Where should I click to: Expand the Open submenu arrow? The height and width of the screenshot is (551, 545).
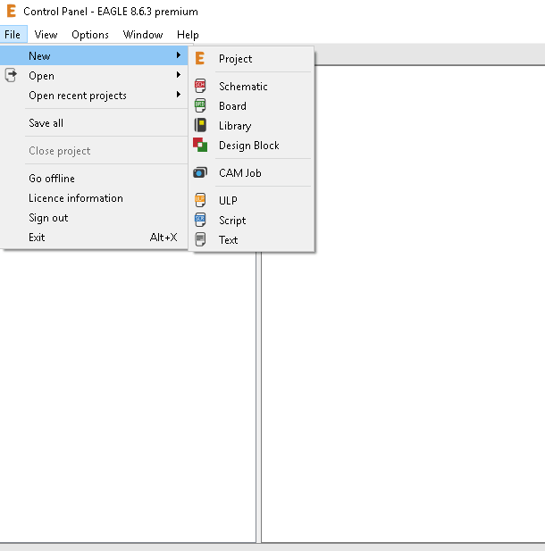tap(179, 75)
